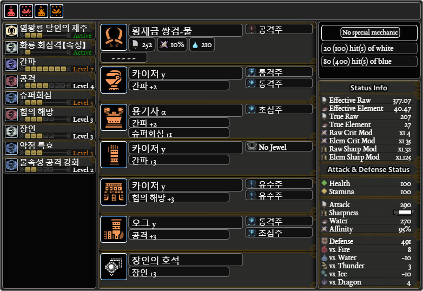Click the Kaiser γ waist armor icon

[x=114, y=192]
